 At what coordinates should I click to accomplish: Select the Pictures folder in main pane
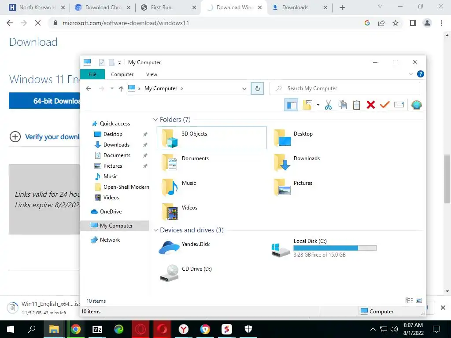coord(324,187)
